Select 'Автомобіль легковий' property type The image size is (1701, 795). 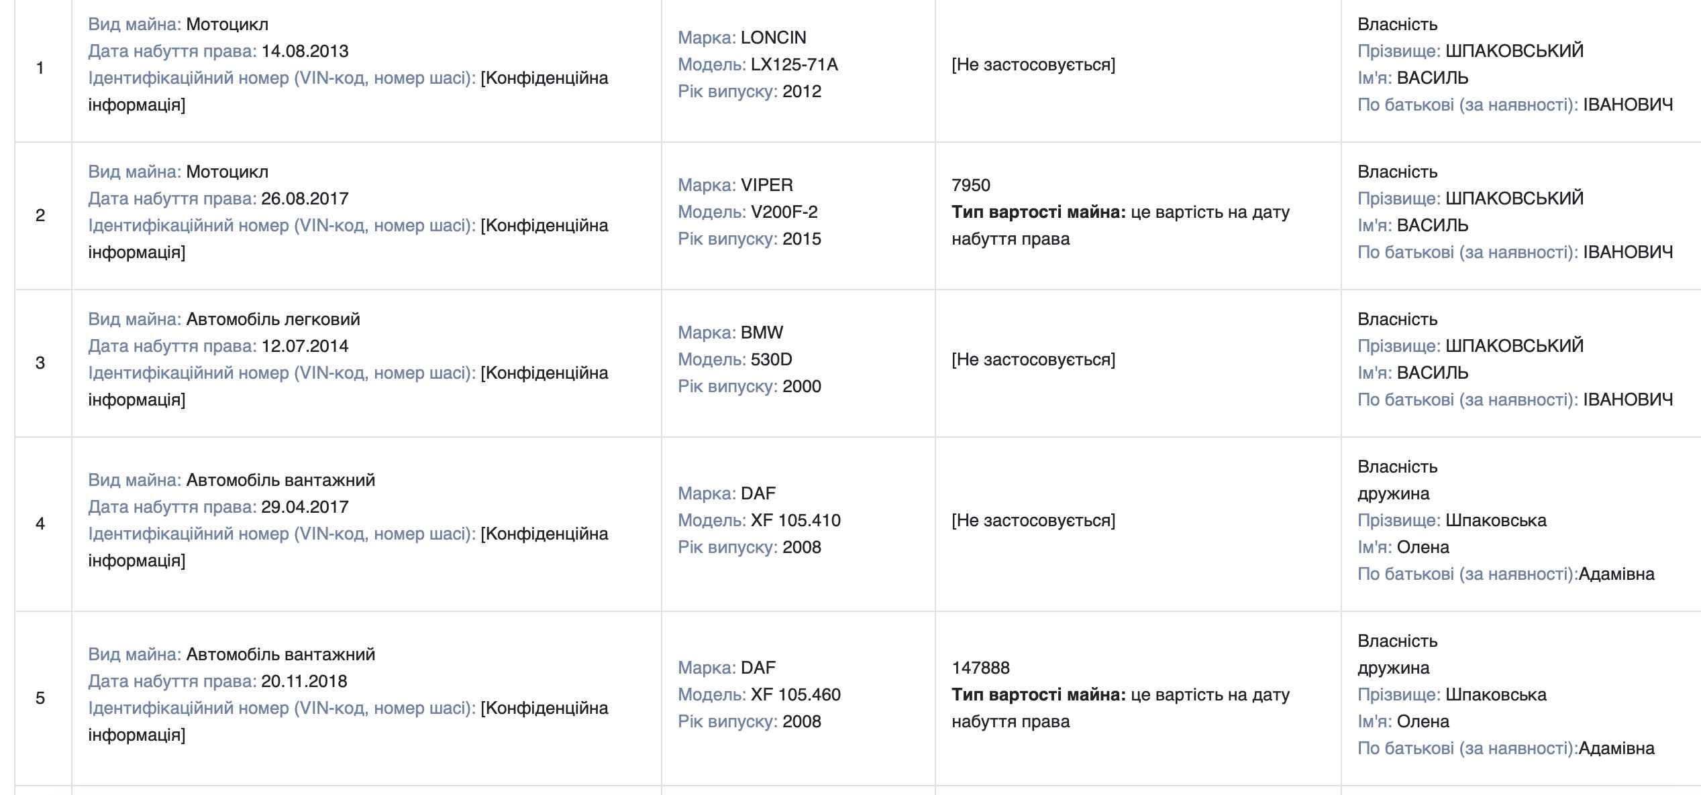(x=273, y=319)
